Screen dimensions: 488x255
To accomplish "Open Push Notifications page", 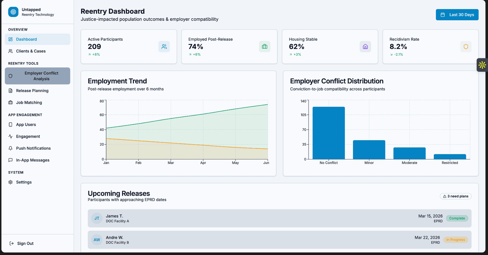I will (38, 148).
